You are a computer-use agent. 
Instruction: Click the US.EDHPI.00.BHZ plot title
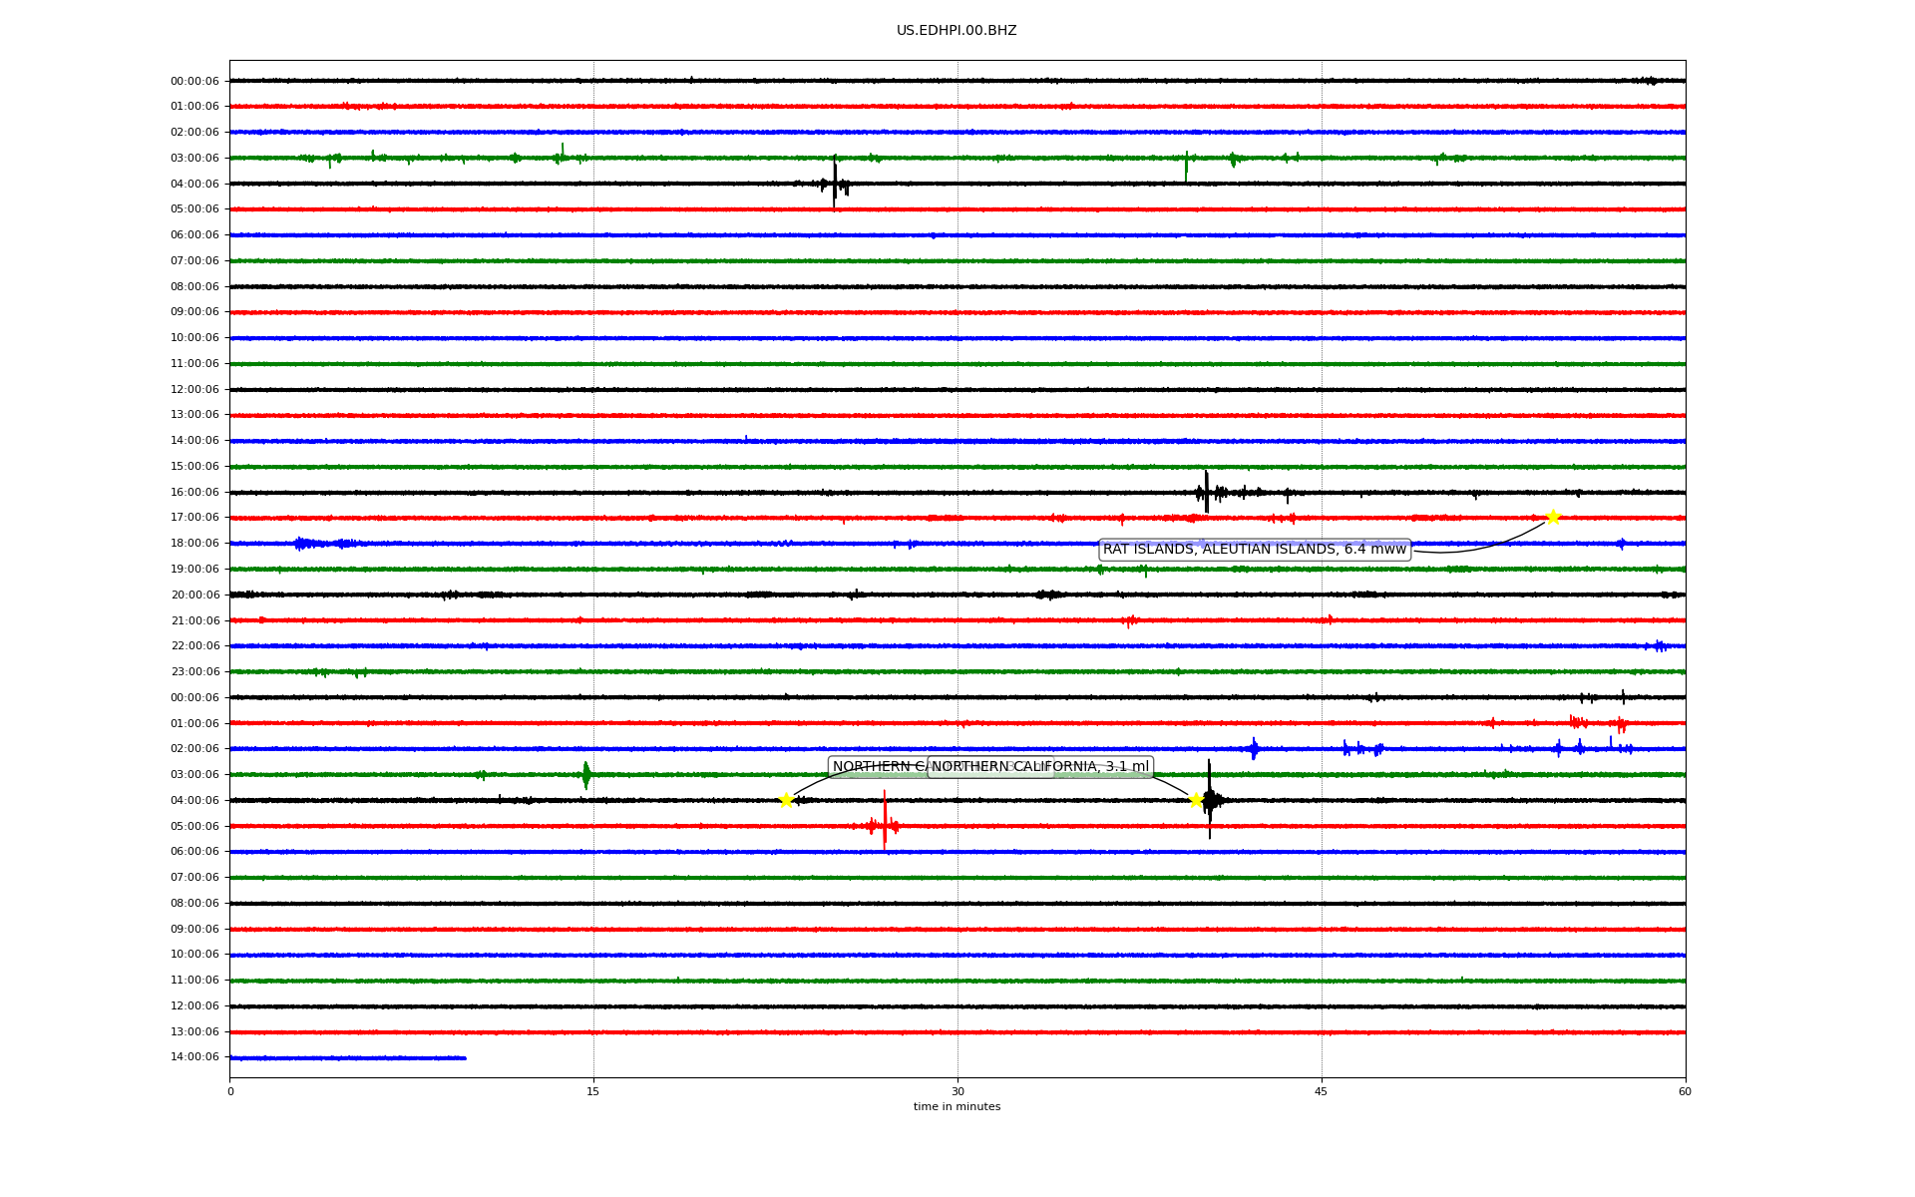(x=956, y=31)
